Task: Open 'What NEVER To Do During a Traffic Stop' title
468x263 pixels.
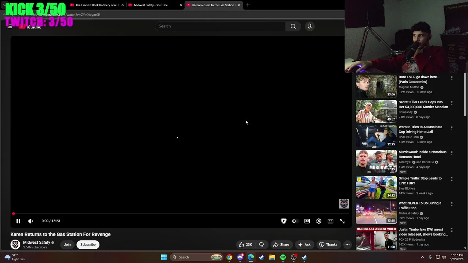Action: click(x=420, y=206)
